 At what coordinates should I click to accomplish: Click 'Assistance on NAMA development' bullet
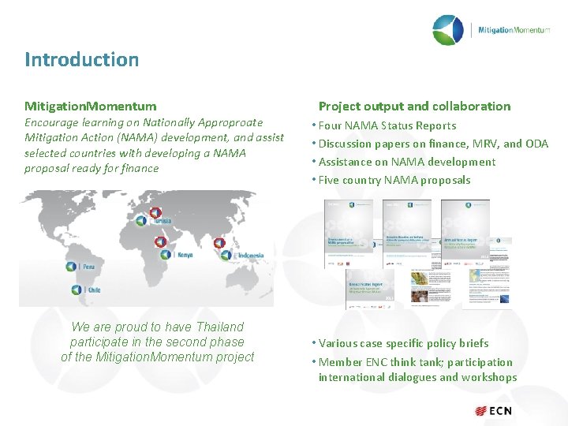pos(407,162)
